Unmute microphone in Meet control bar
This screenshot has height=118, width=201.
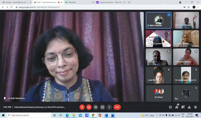tap(82, 107)
